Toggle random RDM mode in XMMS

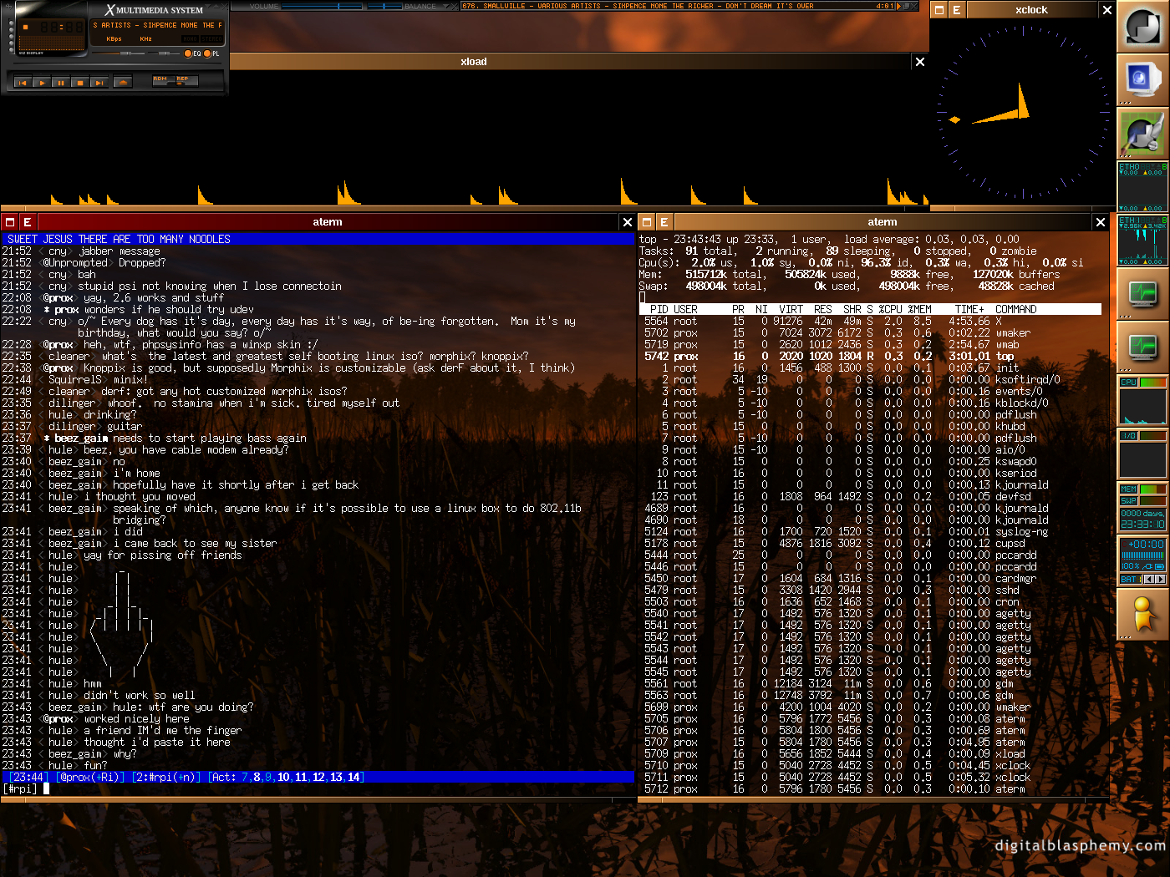pyautogui.click(x=163, y=81)
